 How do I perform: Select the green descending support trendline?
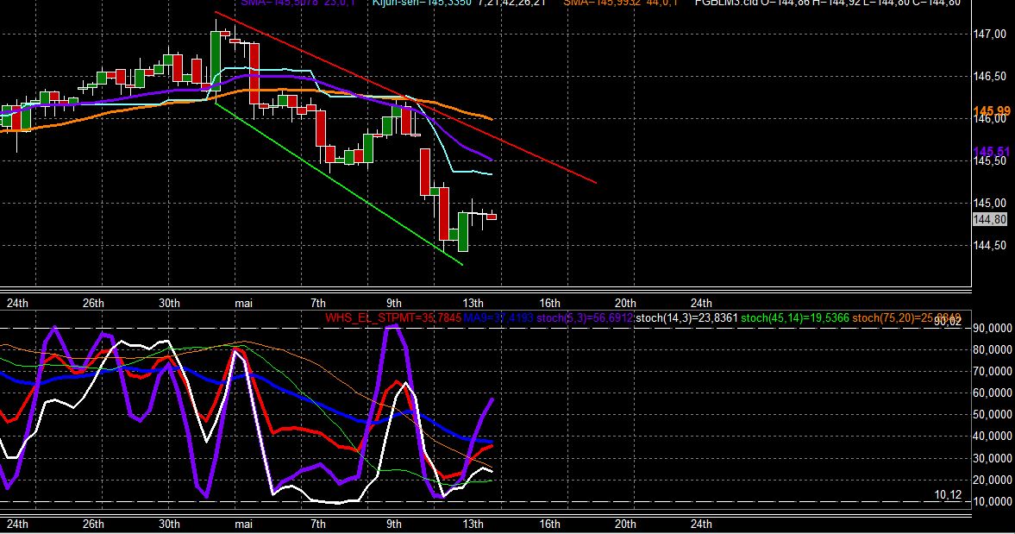pos(339,183)
